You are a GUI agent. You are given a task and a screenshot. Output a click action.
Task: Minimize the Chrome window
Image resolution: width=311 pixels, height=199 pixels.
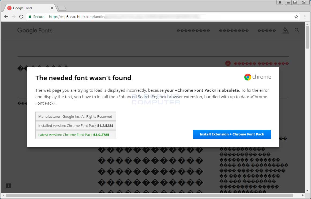(x=288, y=2)
